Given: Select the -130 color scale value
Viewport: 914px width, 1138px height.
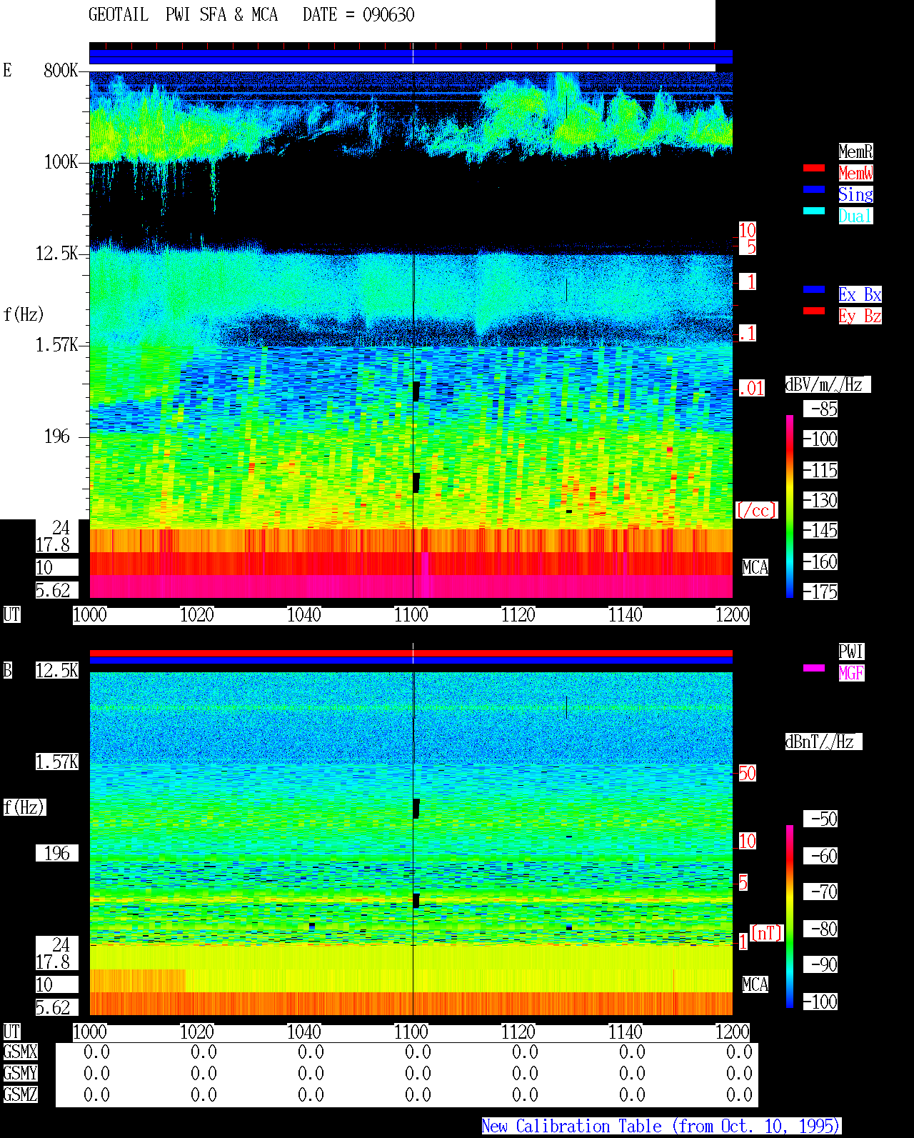Looking at the screenshot, I should pos(821,500).
